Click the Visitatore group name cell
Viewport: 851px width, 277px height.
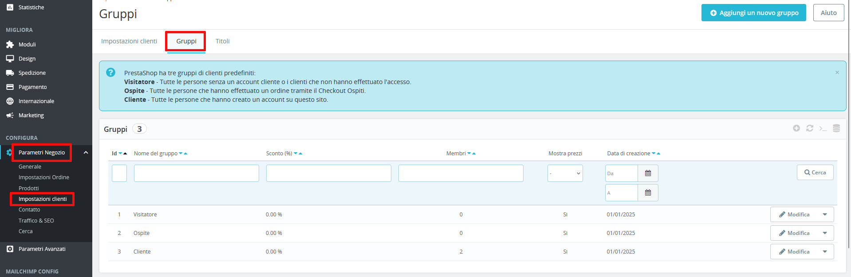click(x=145, y=215)
